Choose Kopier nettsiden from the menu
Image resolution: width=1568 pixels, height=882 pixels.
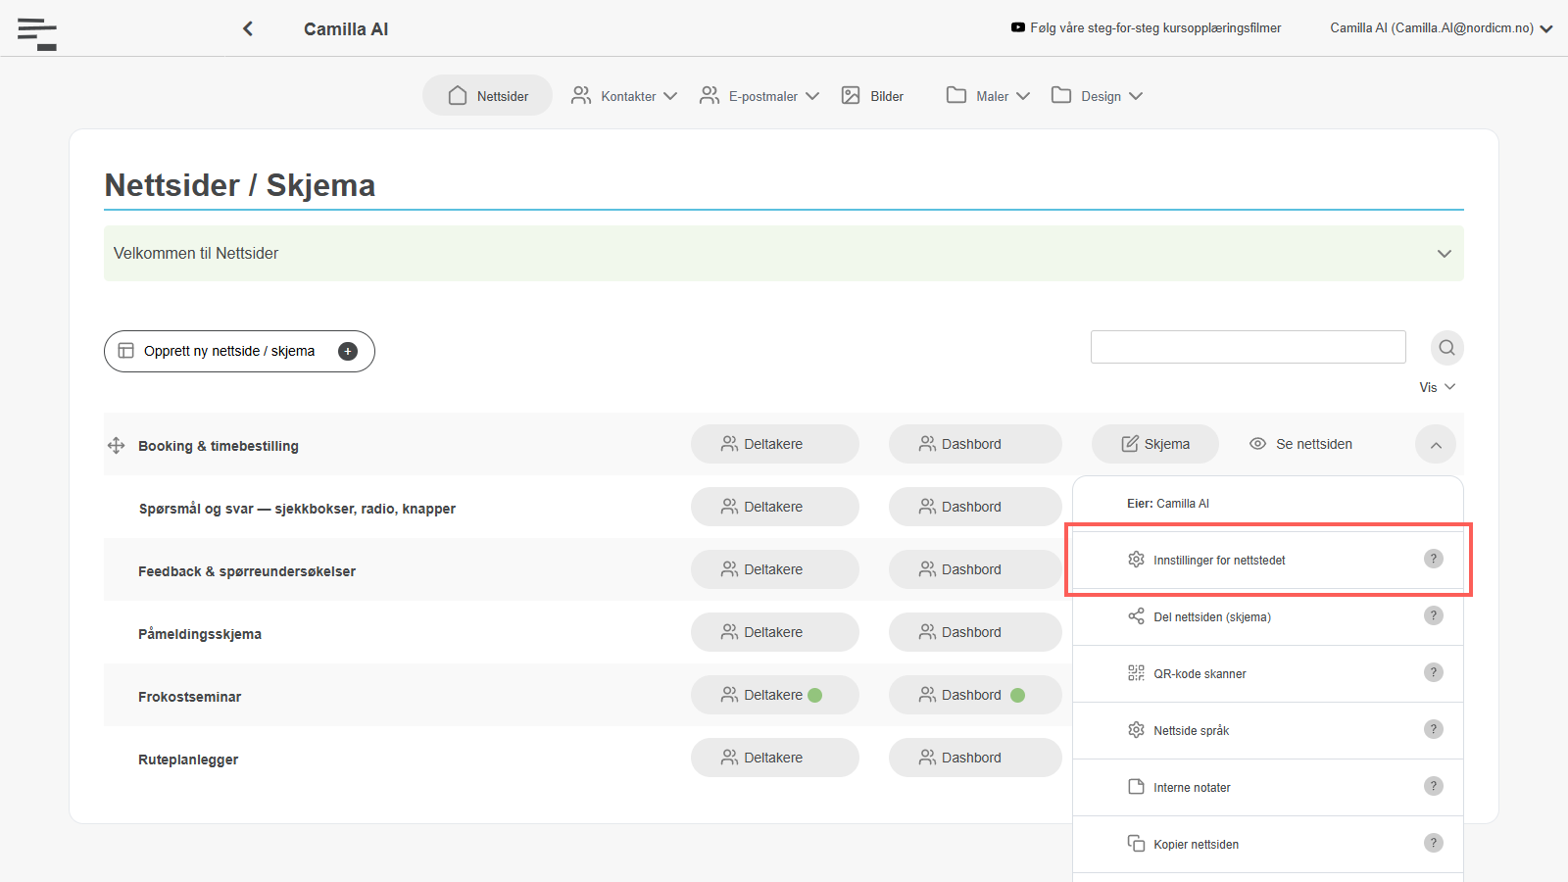point(1268,844)
